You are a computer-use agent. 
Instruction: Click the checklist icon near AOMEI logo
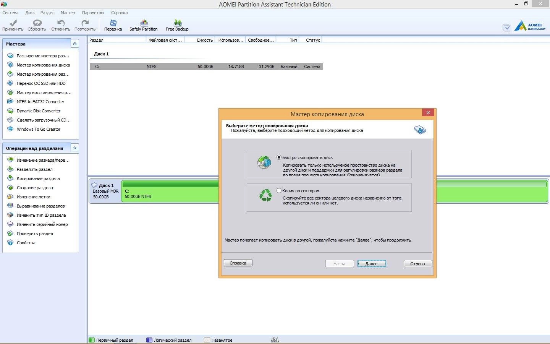[x=506, y=28]
